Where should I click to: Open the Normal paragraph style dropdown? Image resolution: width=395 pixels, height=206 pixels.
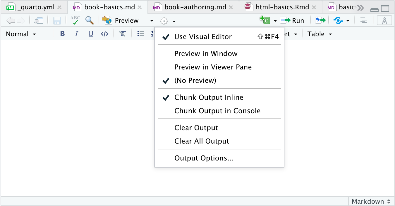21,34
